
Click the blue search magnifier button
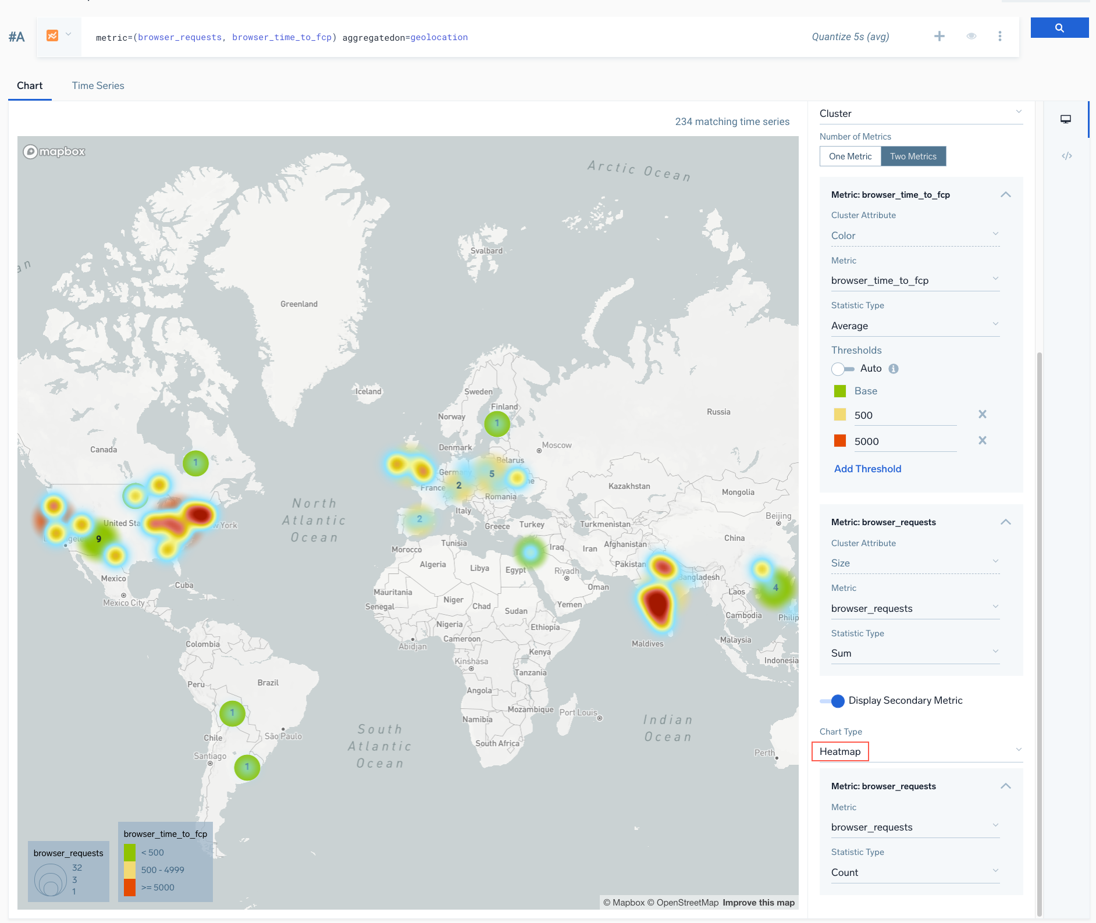click(1059, 28)
